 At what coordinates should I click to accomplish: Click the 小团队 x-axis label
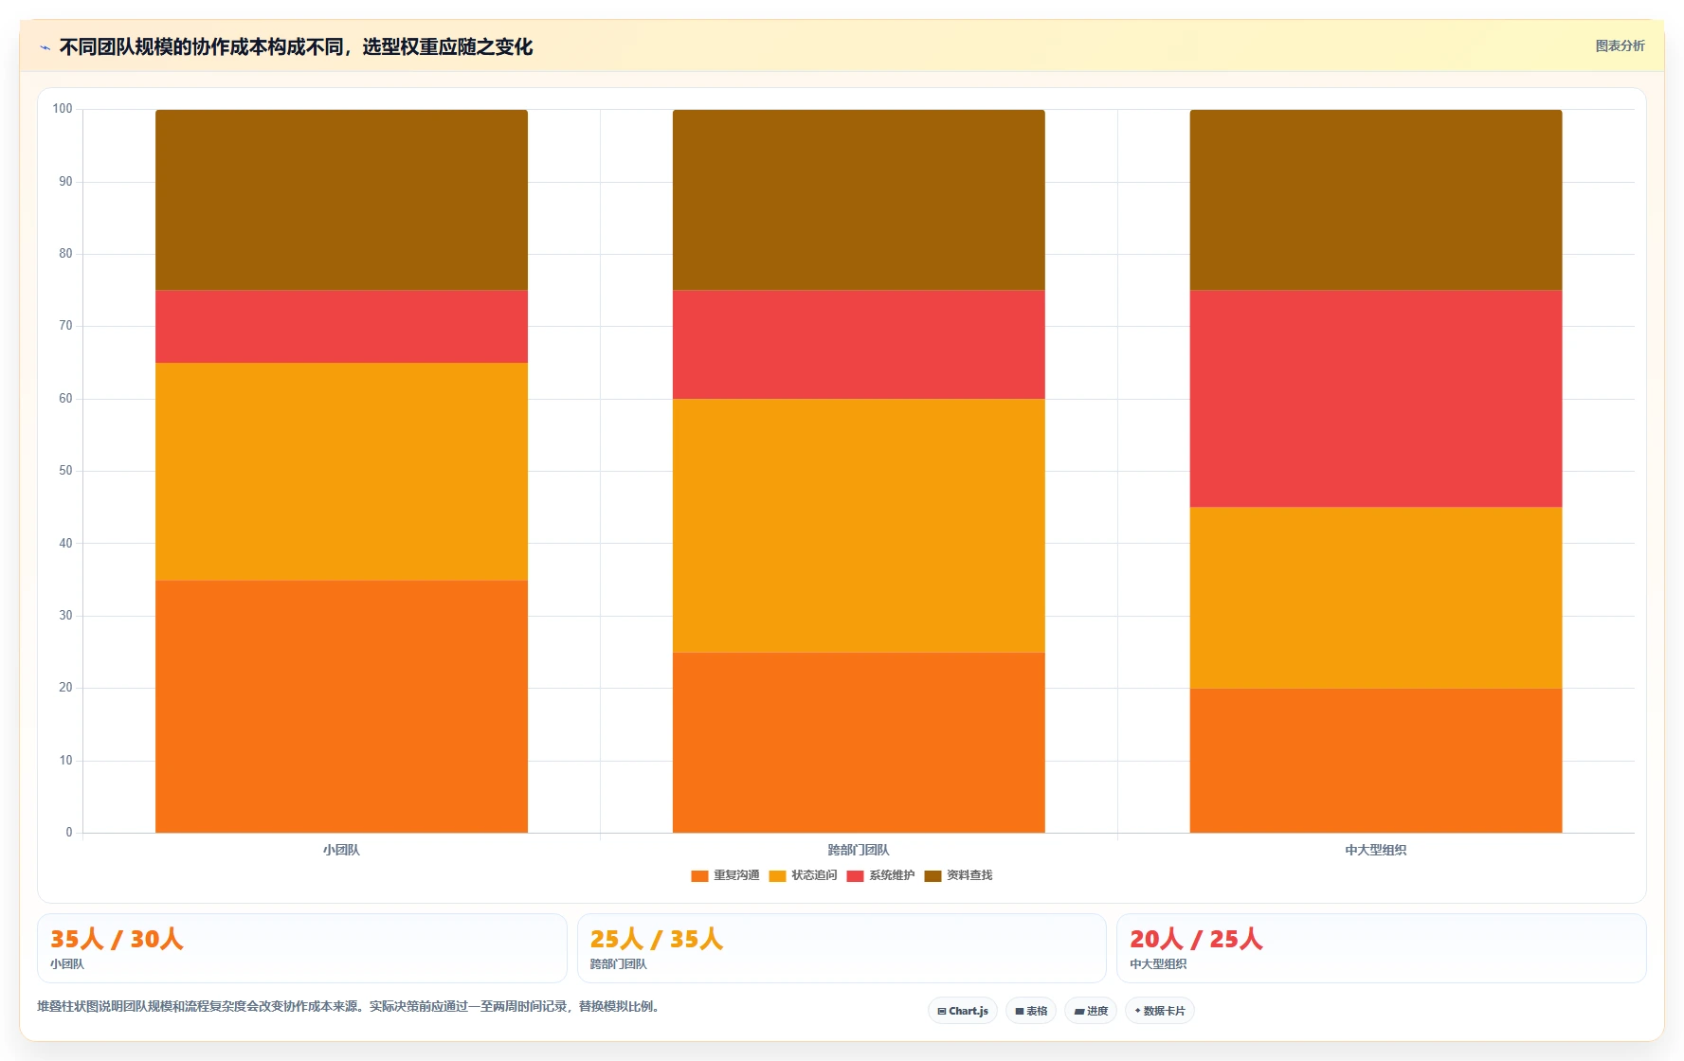pyautogui.click(x=341, y=850)
